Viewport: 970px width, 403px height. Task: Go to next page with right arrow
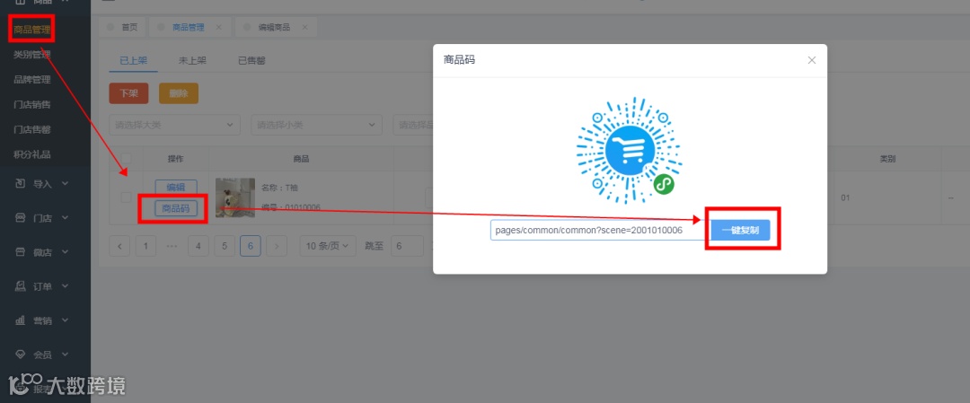pyautogui.click(x=277, y=246)
